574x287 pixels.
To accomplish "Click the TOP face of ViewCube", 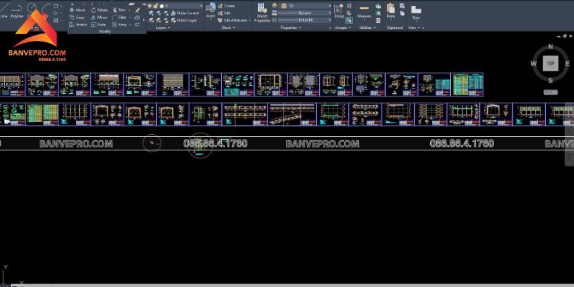I will 550,64.
